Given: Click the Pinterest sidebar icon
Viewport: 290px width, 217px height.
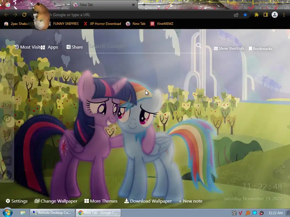Looking at the screenshot, I should [x=7, y=119].
